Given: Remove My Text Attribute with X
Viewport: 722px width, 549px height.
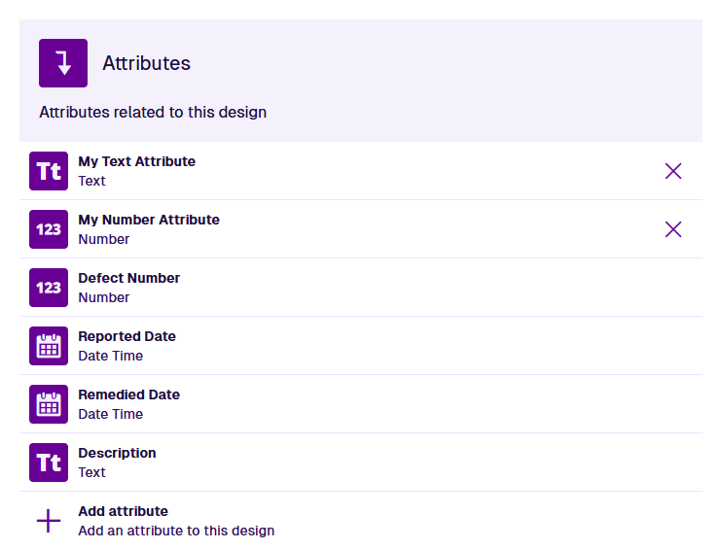Looking at the screenshot, I should [x=673, y=171].
